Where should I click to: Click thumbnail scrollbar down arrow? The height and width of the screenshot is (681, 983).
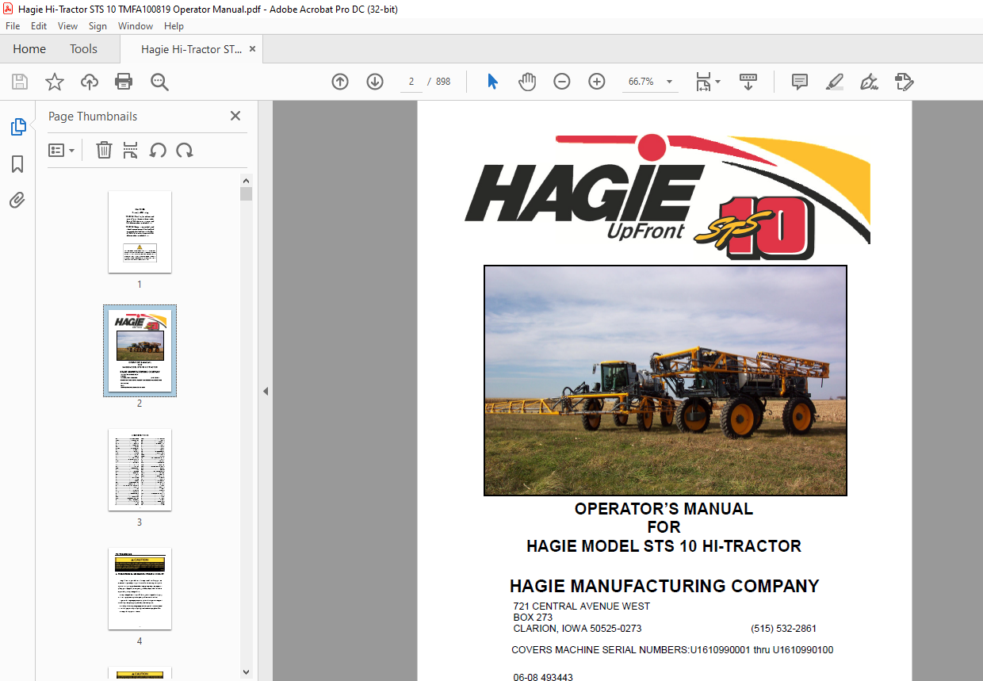[x=247, y=672]
